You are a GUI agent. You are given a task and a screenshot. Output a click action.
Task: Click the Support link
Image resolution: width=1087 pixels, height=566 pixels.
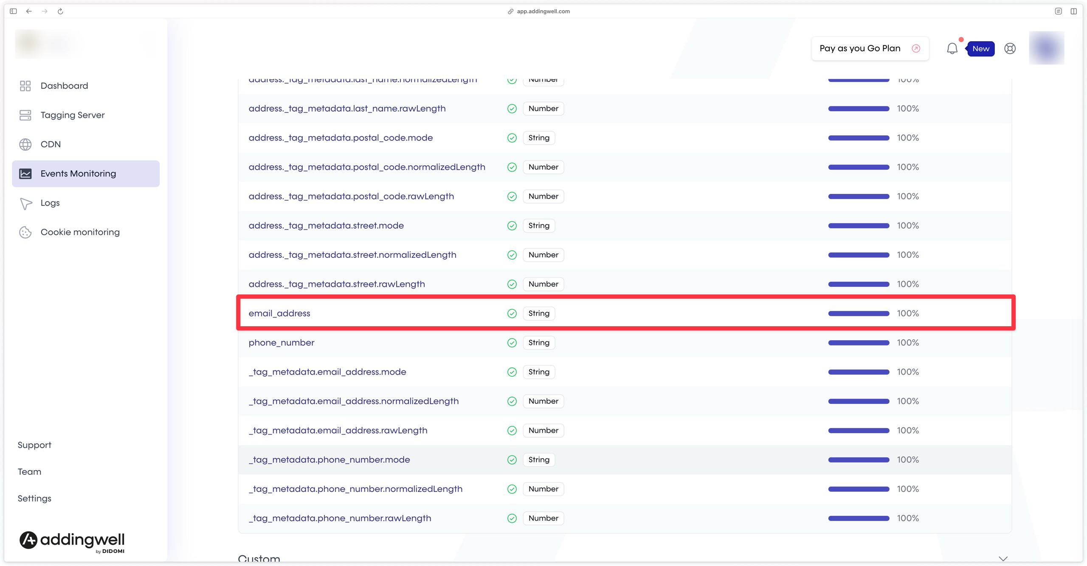[x=34, y=445]
